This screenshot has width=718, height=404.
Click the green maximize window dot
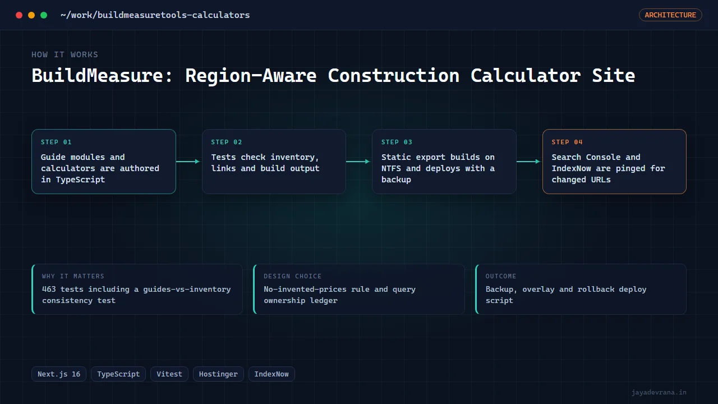point(44,15)
